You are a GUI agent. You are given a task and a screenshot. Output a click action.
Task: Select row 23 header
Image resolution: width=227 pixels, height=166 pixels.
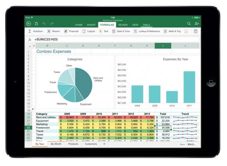[28, 128]
